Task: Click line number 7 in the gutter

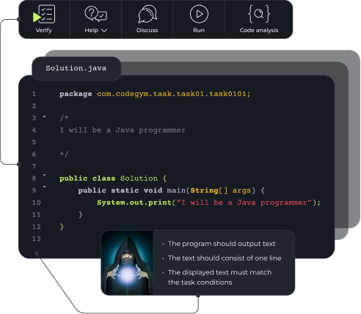Action: click(x=34, y=166)
